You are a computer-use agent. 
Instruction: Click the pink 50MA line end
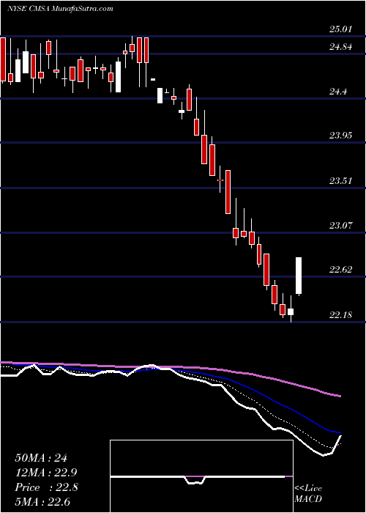339,396
